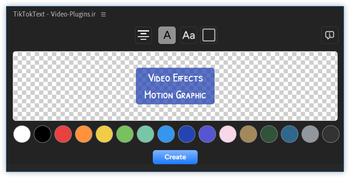The width and height of the screenshot is (350, 178).
Task: Open the info speech bubble icon
Action: 330,35
